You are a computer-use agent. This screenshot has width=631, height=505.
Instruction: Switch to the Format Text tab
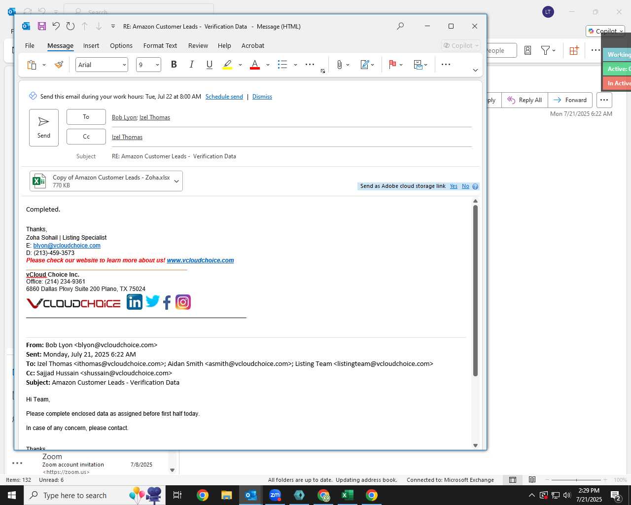160,45
